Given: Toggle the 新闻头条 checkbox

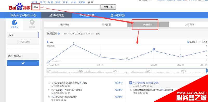Looking at the screenshot, I should [x=188, y=42].
